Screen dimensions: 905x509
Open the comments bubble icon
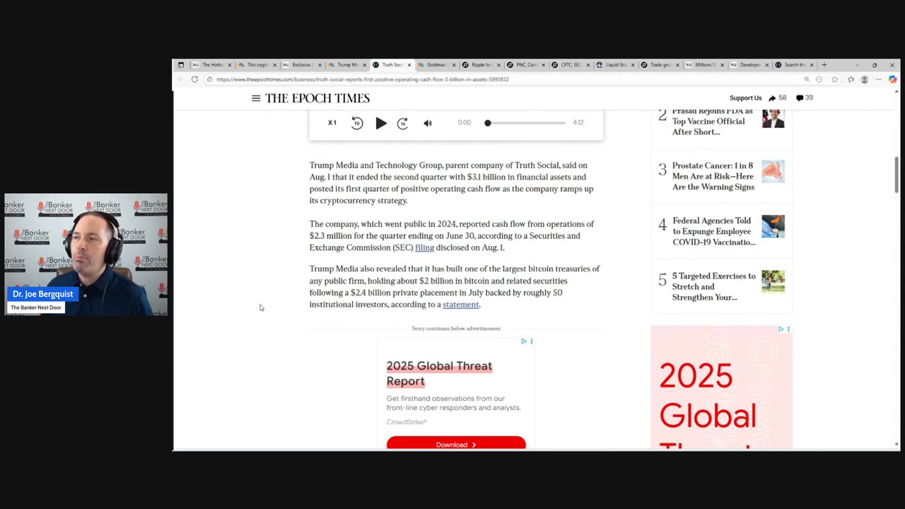800,98
